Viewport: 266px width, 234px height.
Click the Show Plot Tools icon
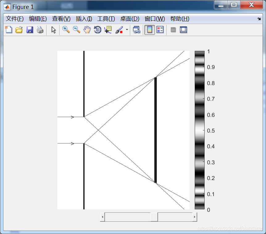point(183,30)
